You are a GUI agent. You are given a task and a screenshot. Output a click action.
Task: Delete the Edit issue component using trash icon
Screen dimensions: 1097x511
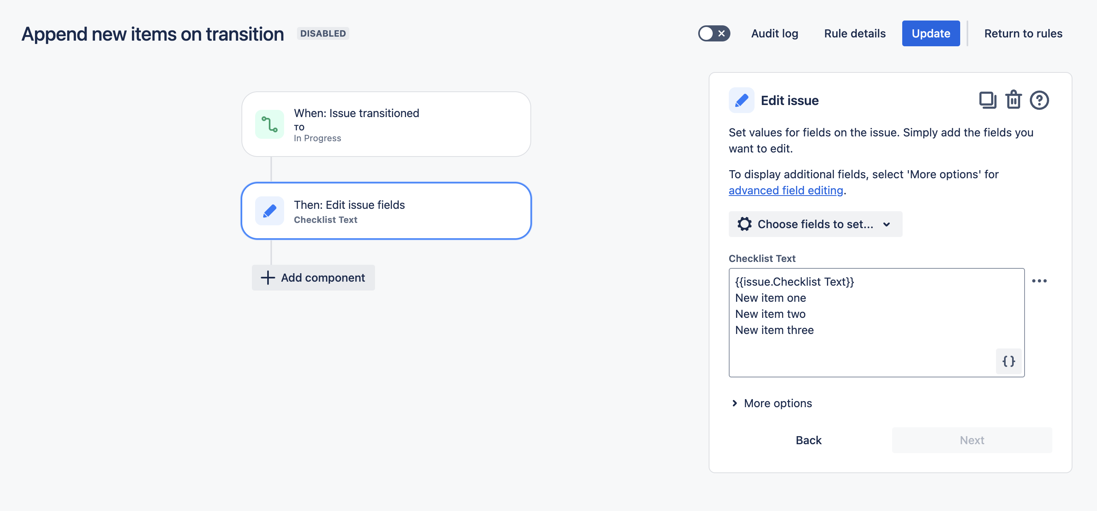coord(1014,100)
